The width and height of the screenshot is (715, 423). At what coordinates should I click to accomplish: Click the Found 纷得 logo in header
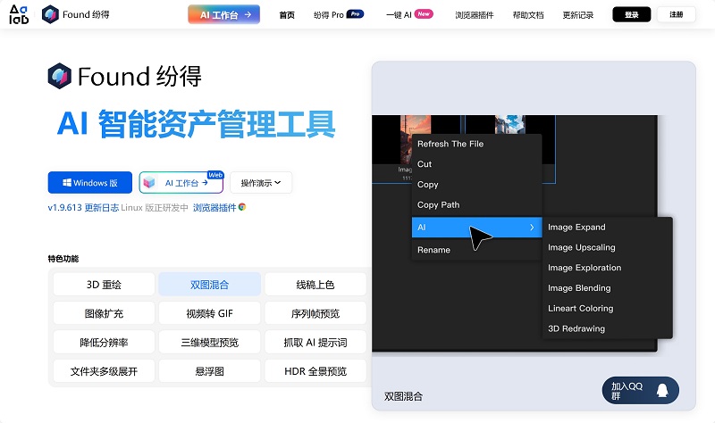76,14
